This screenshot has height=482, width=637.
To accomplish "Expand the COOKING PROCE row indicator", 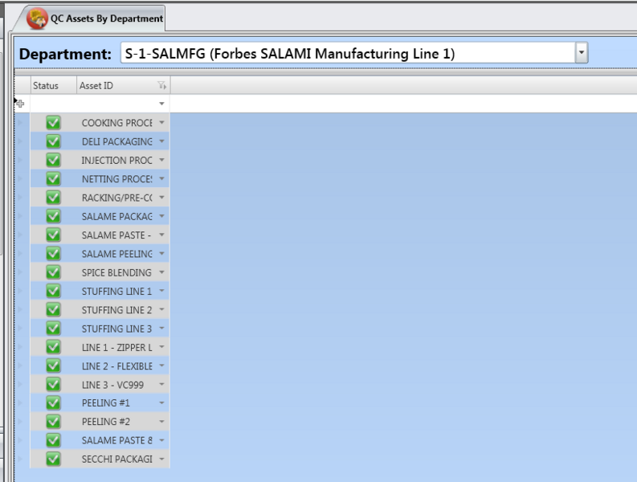I will point(20,123).
